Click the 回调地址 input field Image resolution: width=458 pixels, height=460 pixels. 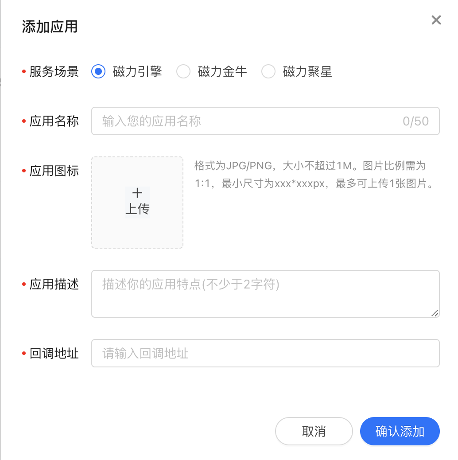(265, 353)
